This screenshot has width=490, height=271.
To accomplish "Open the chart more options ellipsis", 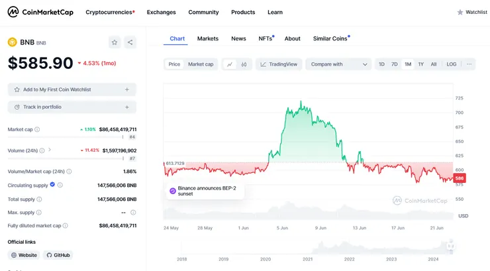I will tap(469, 64).
